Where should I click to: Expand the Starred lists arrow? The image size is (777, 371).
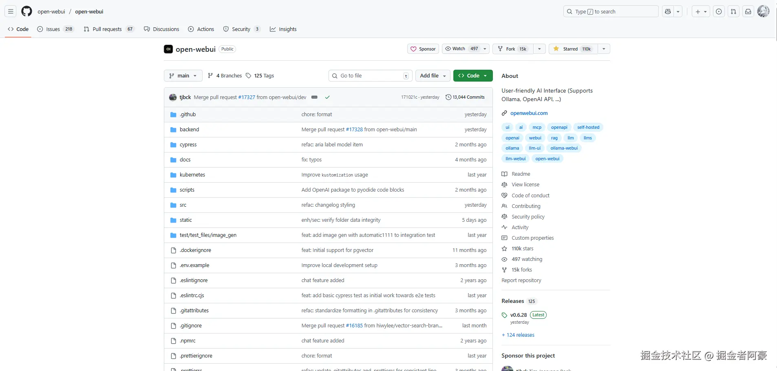604,49
